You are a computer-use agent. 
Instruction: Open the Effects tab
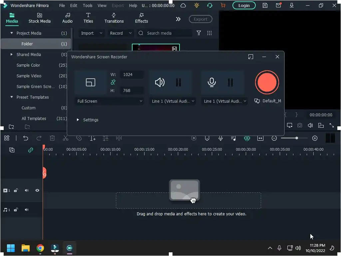click(141, 18)
